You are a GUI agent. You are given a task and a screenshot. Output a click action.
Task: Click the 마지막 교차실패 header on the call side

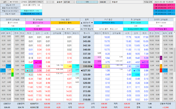[13, 20]
